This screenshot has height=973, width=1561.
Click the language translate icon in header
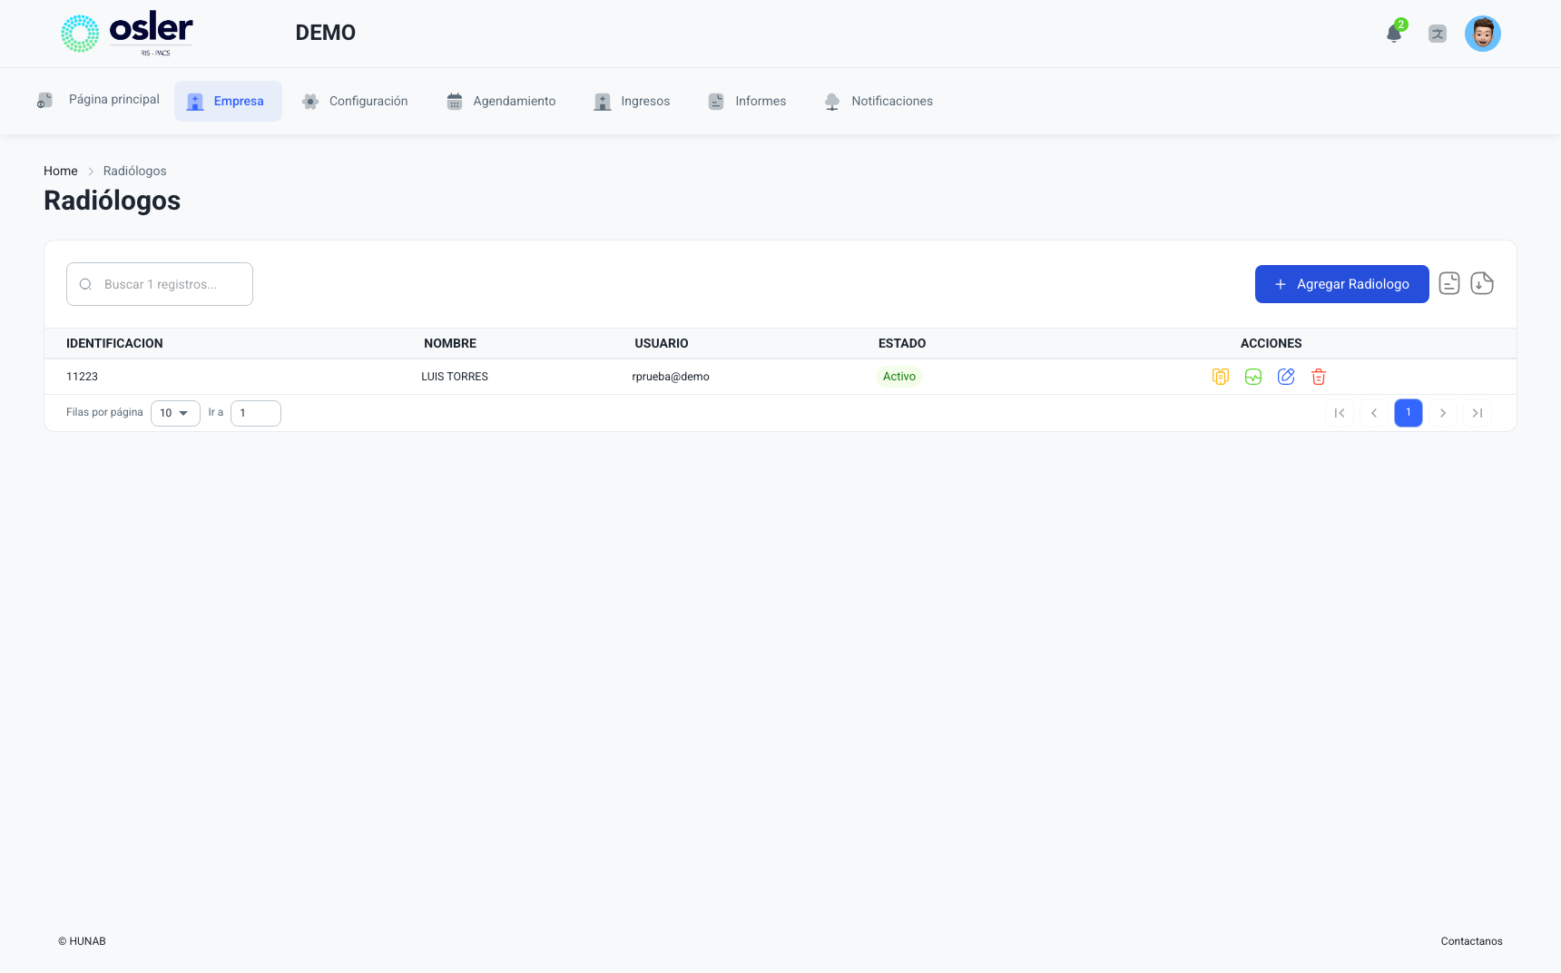[1438, 34]
